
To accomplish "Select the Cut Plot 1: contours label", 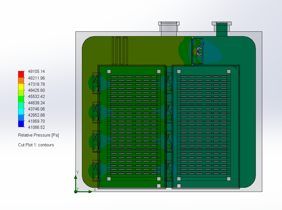I will coord(36,145).
